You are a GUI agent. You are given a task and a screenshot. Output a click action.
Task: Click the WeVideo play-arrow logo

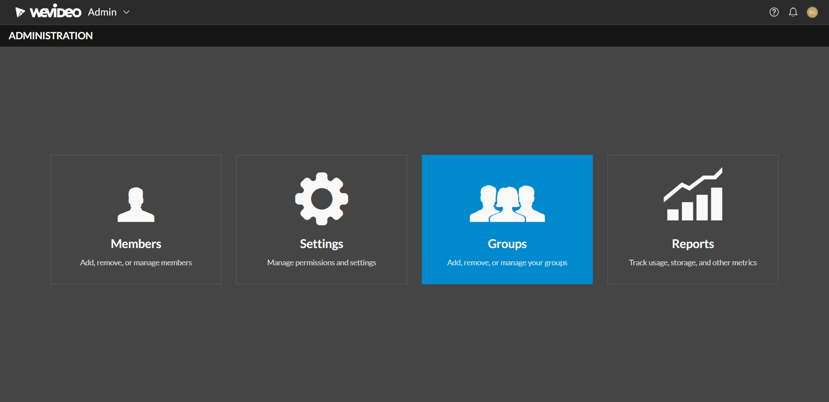(x=20, y=11)
